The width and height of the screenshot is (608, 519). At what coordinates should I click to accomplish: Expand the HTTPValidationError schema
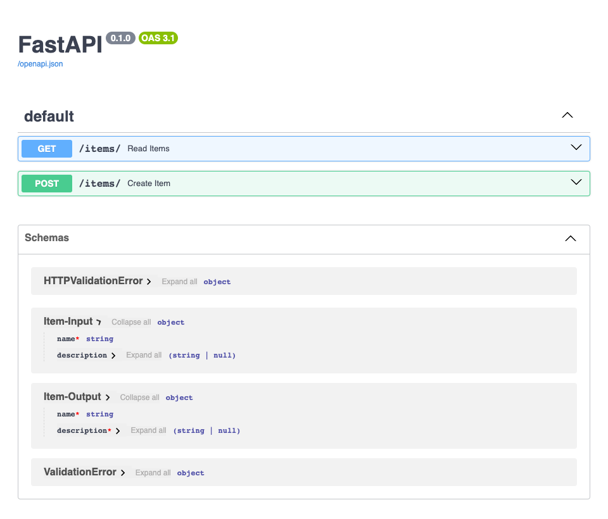coord(149,281)
